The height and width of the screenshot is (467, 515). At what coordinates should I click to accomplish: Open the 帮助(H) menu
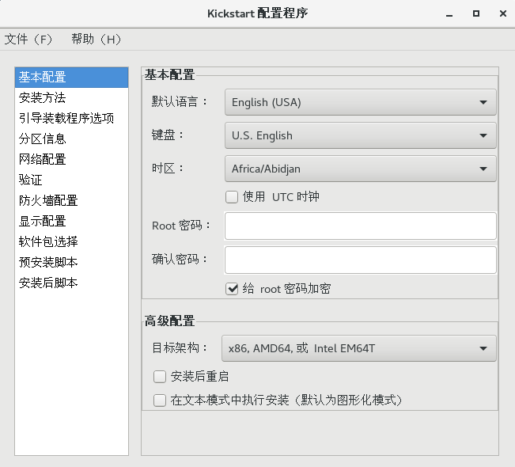tap(97, 39)
